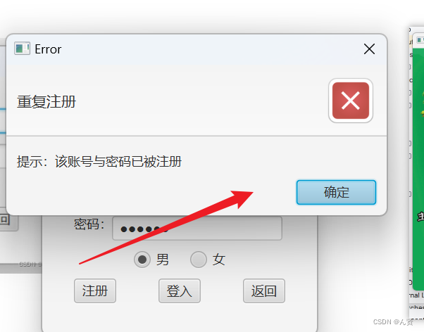
Task: Focus the 密码 password input field
Action: click(x=197, y=229)
